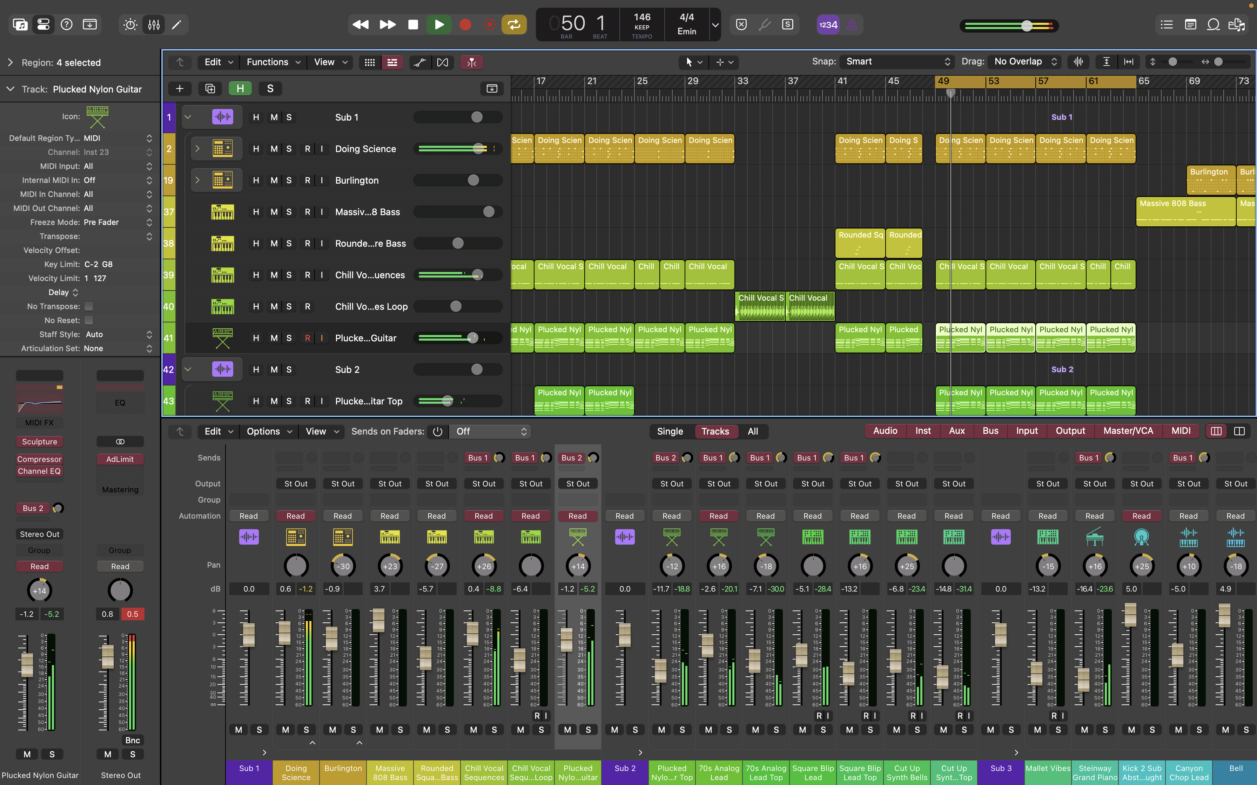Click the Bnc bounce button
Viewport: 1257px width, 785px height.
tap(133, 740)
